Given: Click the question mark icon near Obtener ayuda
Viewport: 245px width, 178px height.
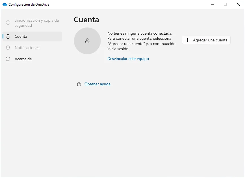Looking at the screenshot, I should click(x=79, y=84).
